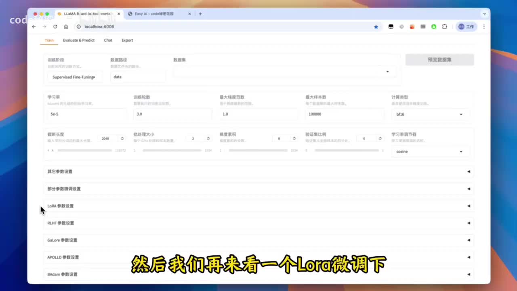This screenshot has height=291, width=517.
Task: Open the Supervised Fine-Tuning stage dropdown
Action: pyautogui.click(x=75, y=77)
